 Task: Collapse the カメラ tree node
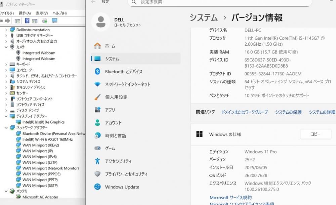tap(6, 47)
